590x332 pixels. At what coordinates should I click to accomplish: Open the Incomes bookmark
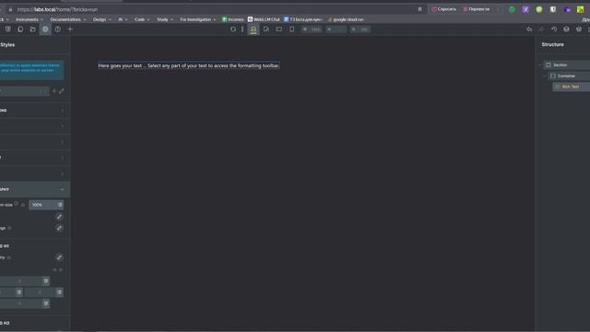(232, 19)
